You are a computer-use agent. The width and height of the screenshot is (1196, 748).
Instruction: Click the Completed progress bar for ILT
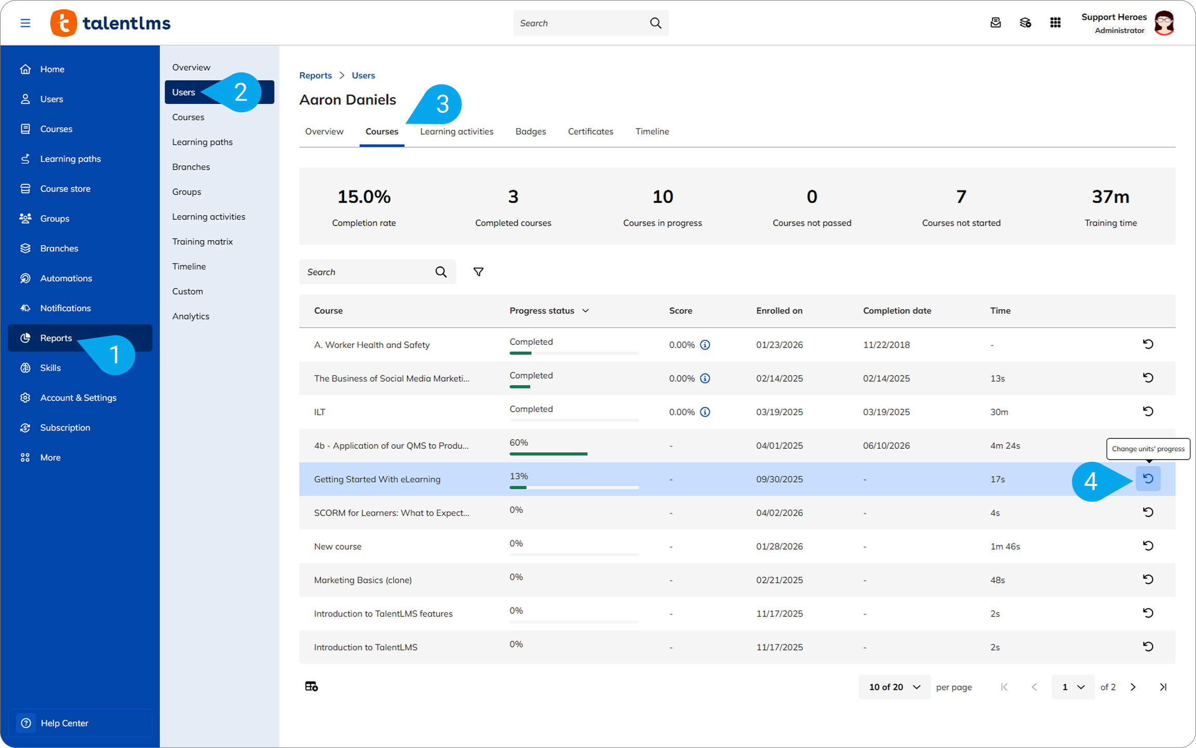click(x=574, y=420)
